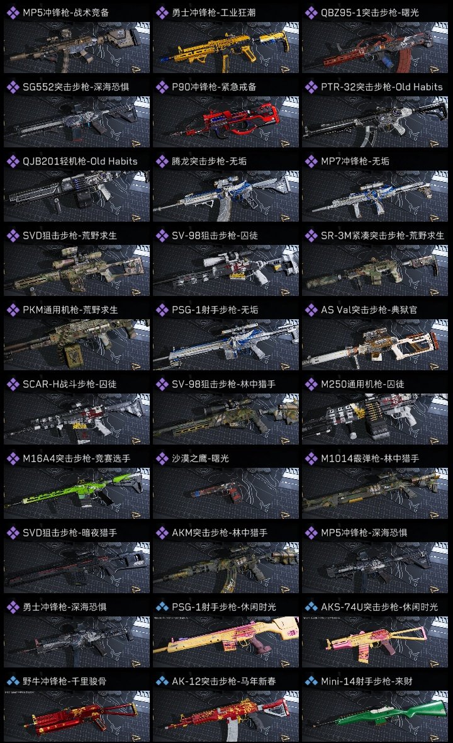
Task: Click blue rarity icon beside Mini-14射手步枪-来财
Action: point(311,681)
